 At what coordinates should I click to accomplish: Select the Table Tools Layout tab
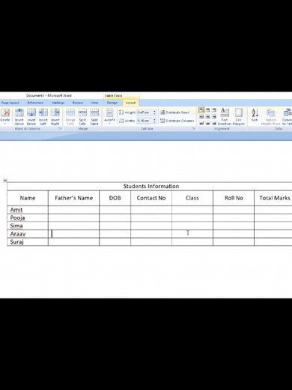(x=130, y=103)
